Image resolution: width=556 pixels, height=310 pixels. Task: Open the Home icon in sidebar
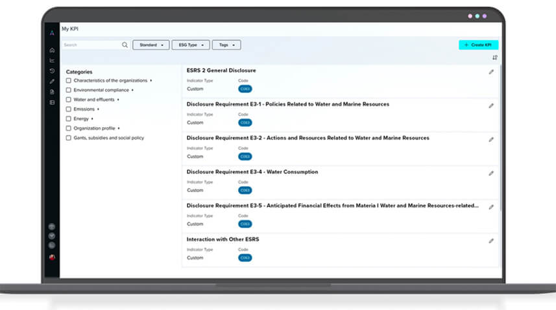coord(52,50)
